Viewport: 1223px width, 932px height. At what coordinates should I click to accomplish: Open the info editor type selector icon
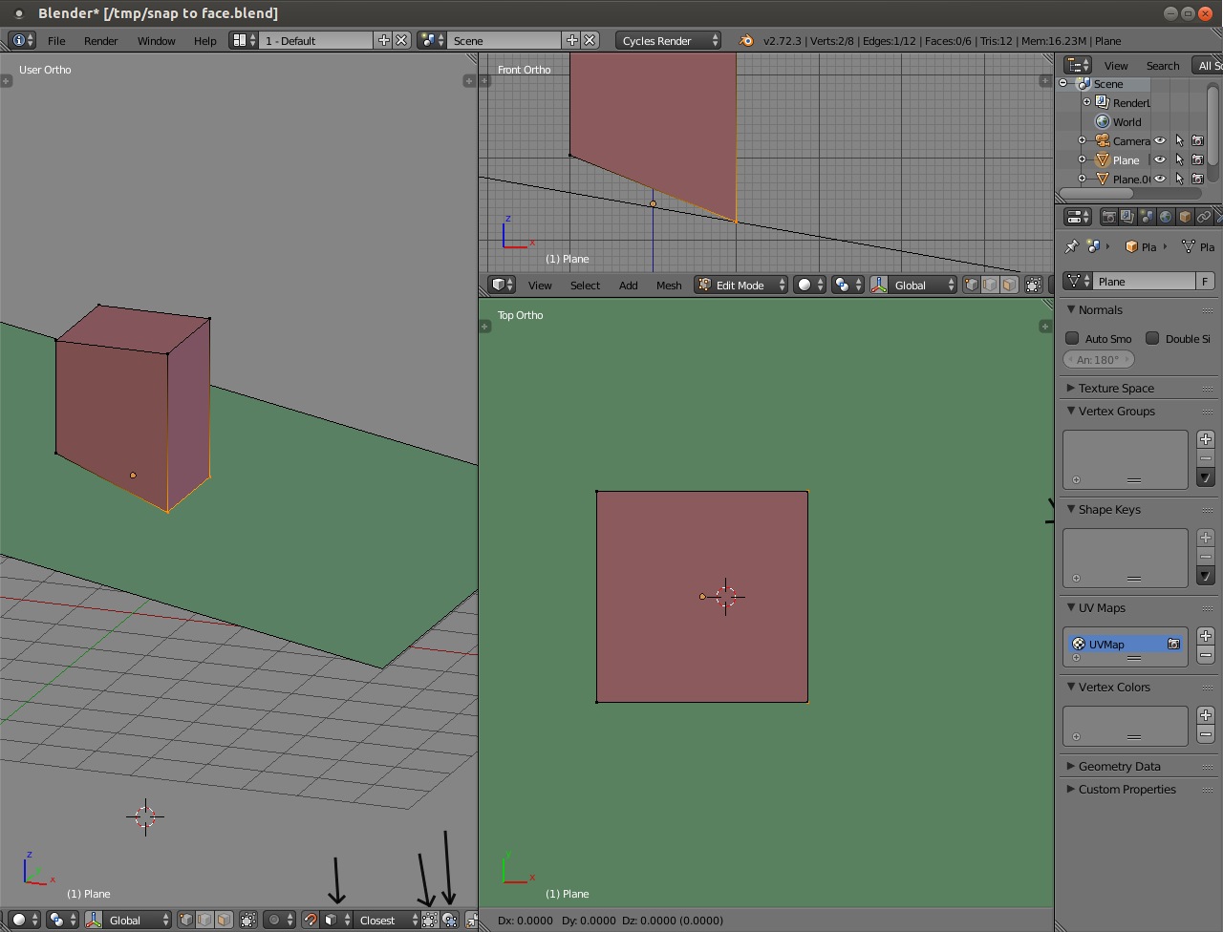coord(22,40)
